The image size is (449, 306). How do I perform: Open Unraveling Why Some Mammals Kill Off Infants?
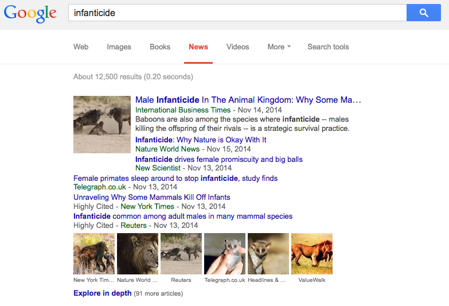[152, 197]
